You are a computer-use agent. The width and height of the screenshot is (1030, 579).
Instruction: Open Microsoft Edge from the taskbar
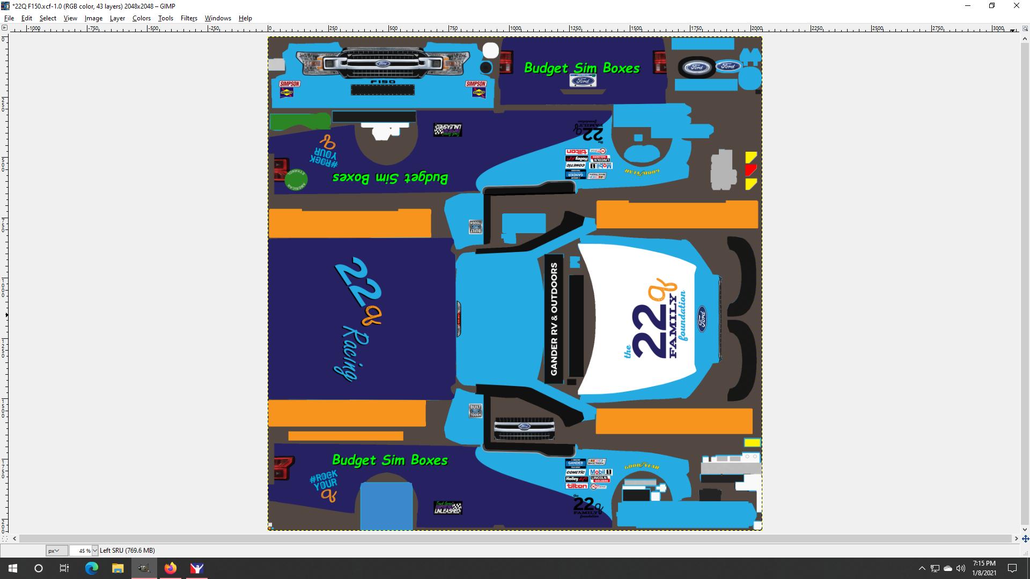tap(91, 568)
